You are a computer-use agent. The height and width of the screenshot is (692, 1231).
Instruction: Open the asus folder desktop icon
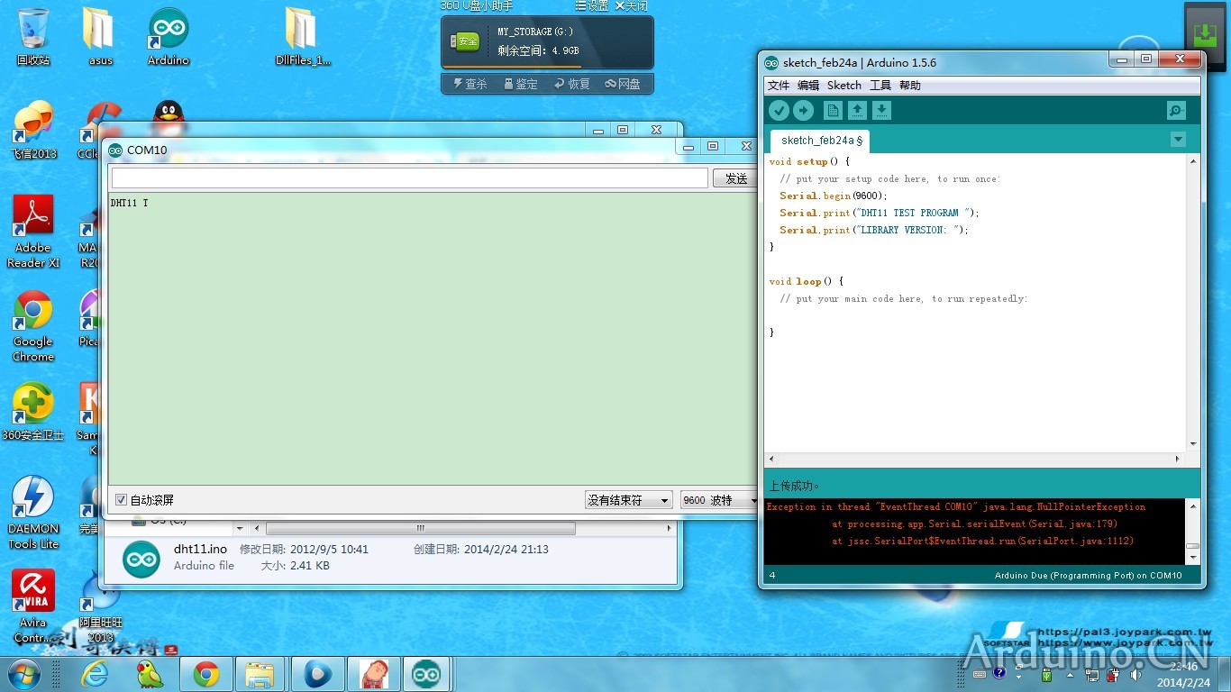100,36
